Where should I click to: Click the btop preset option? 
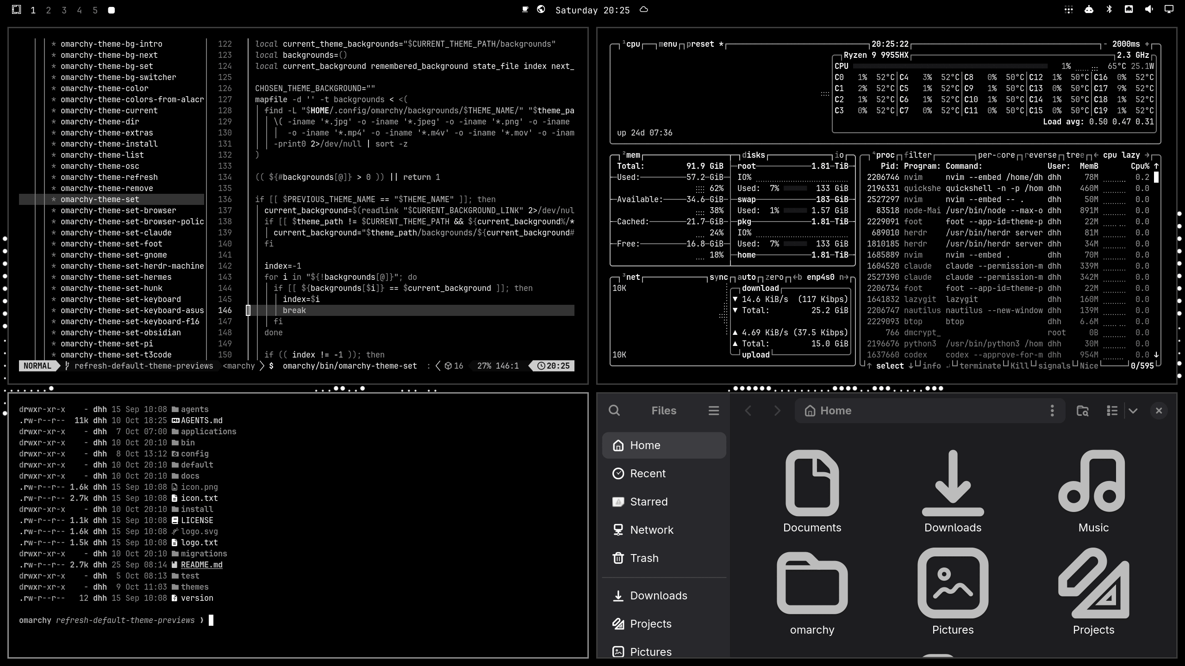tap(705, 44)
